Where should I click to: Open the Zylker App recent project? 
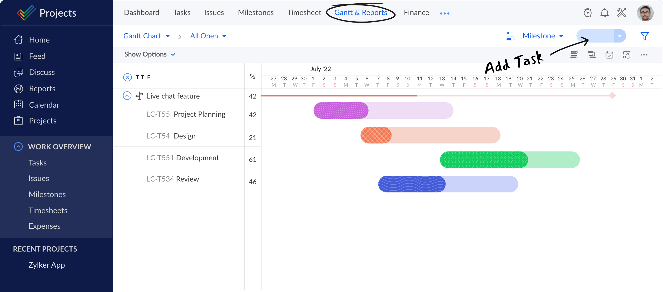pos(47,265)
